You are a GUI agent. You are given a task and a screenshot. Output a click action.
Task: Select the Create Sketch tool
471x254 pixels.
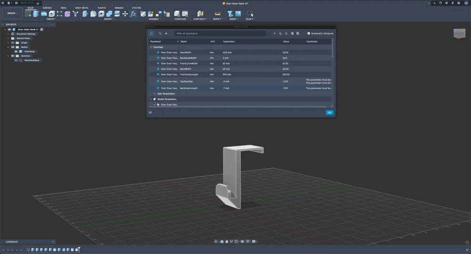click(x=28, y=14)
